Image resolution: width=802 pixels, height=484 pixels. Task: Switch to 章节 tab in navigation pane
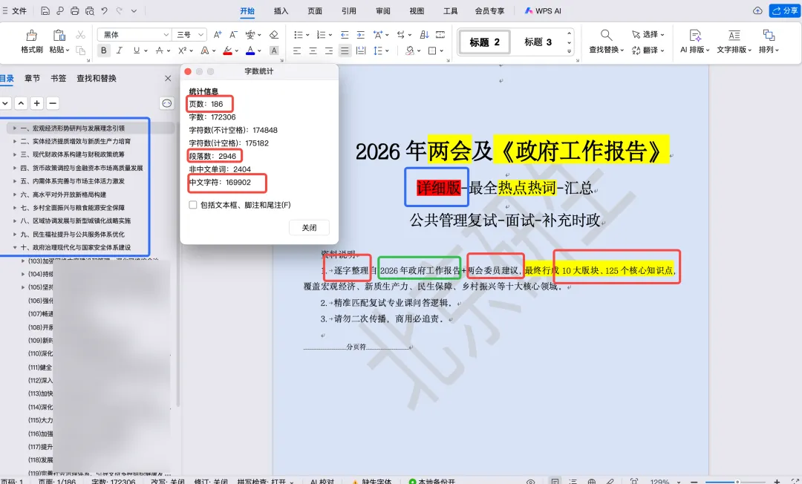pos(32,78)
